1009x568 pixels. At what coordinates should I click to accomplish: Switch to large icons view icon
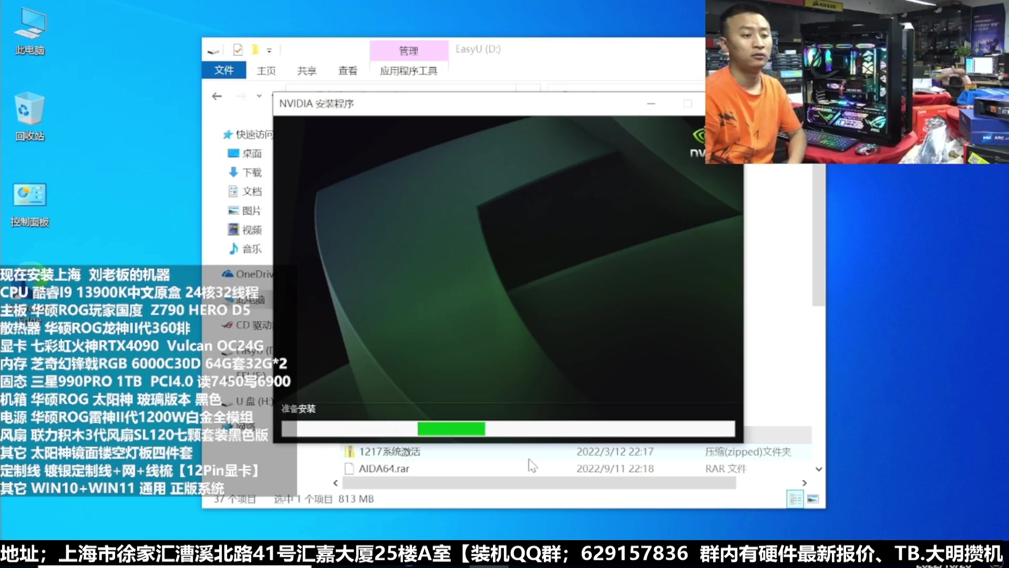point(812,499)
